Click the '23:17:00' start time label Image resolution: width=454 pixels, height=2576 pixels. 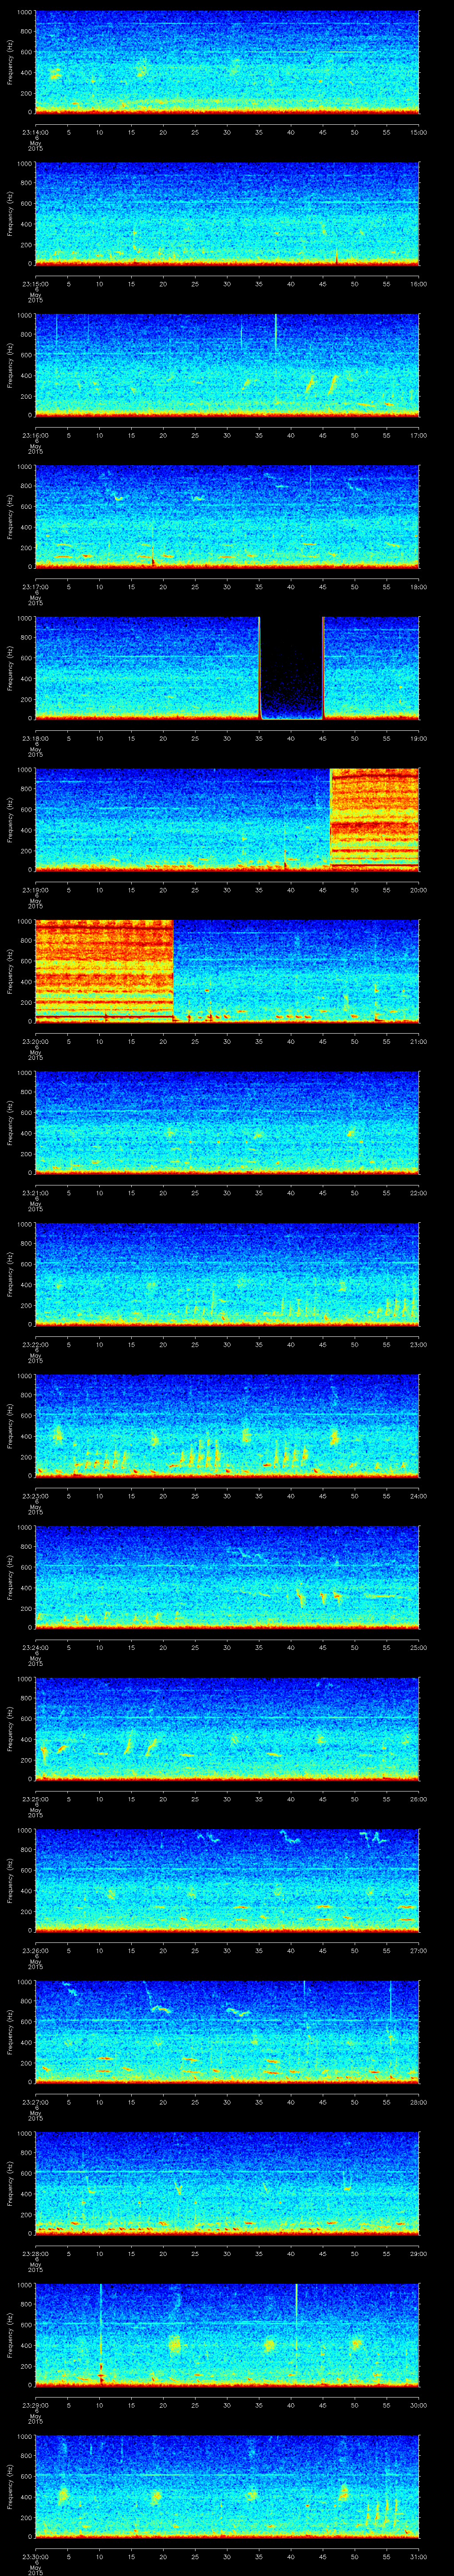pos(35,587)
